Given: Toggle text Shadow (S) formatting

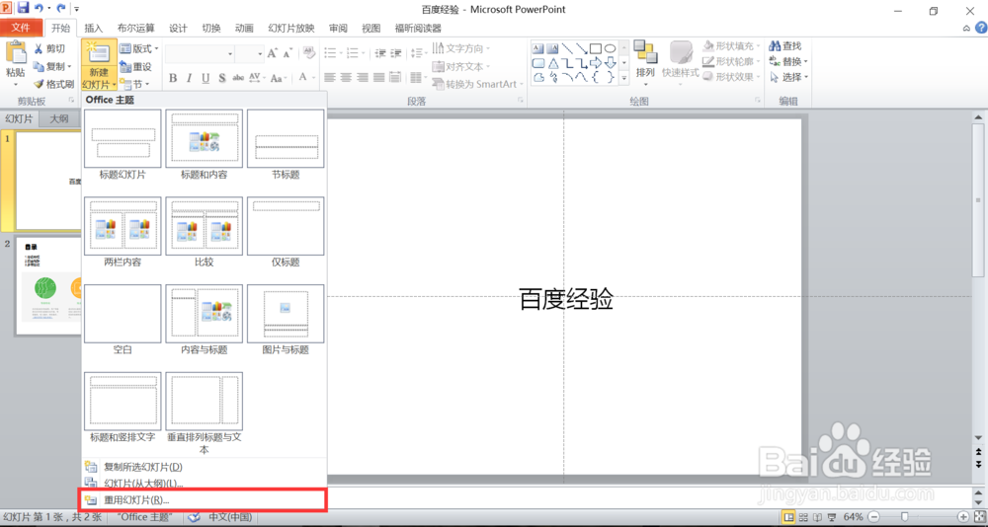Looking at the screenshot, I should click(221, 78).
